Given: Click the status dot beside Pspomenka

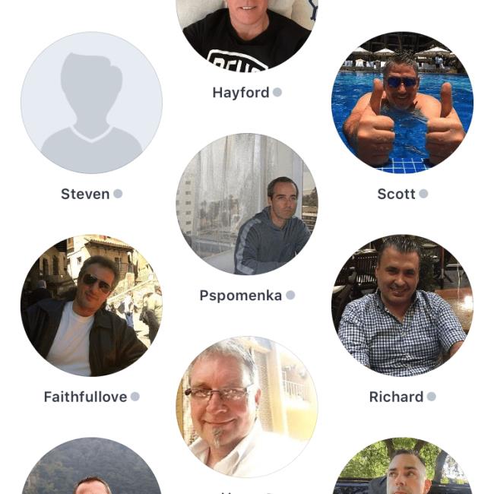Looking at the screenshot, I should pyautogui.click(x=290, y=295).
